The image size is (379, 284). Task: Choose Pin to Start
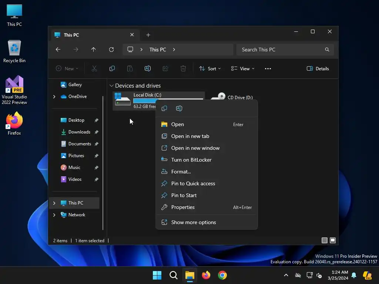[x=207, y=195]
